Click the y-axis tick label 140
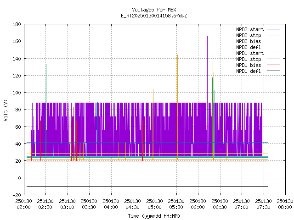The height and width of the screenshot is (220, 294). (x=17, y=59)
